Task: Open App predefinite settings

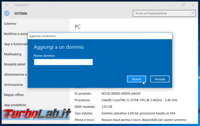Action: click(15, 105)
